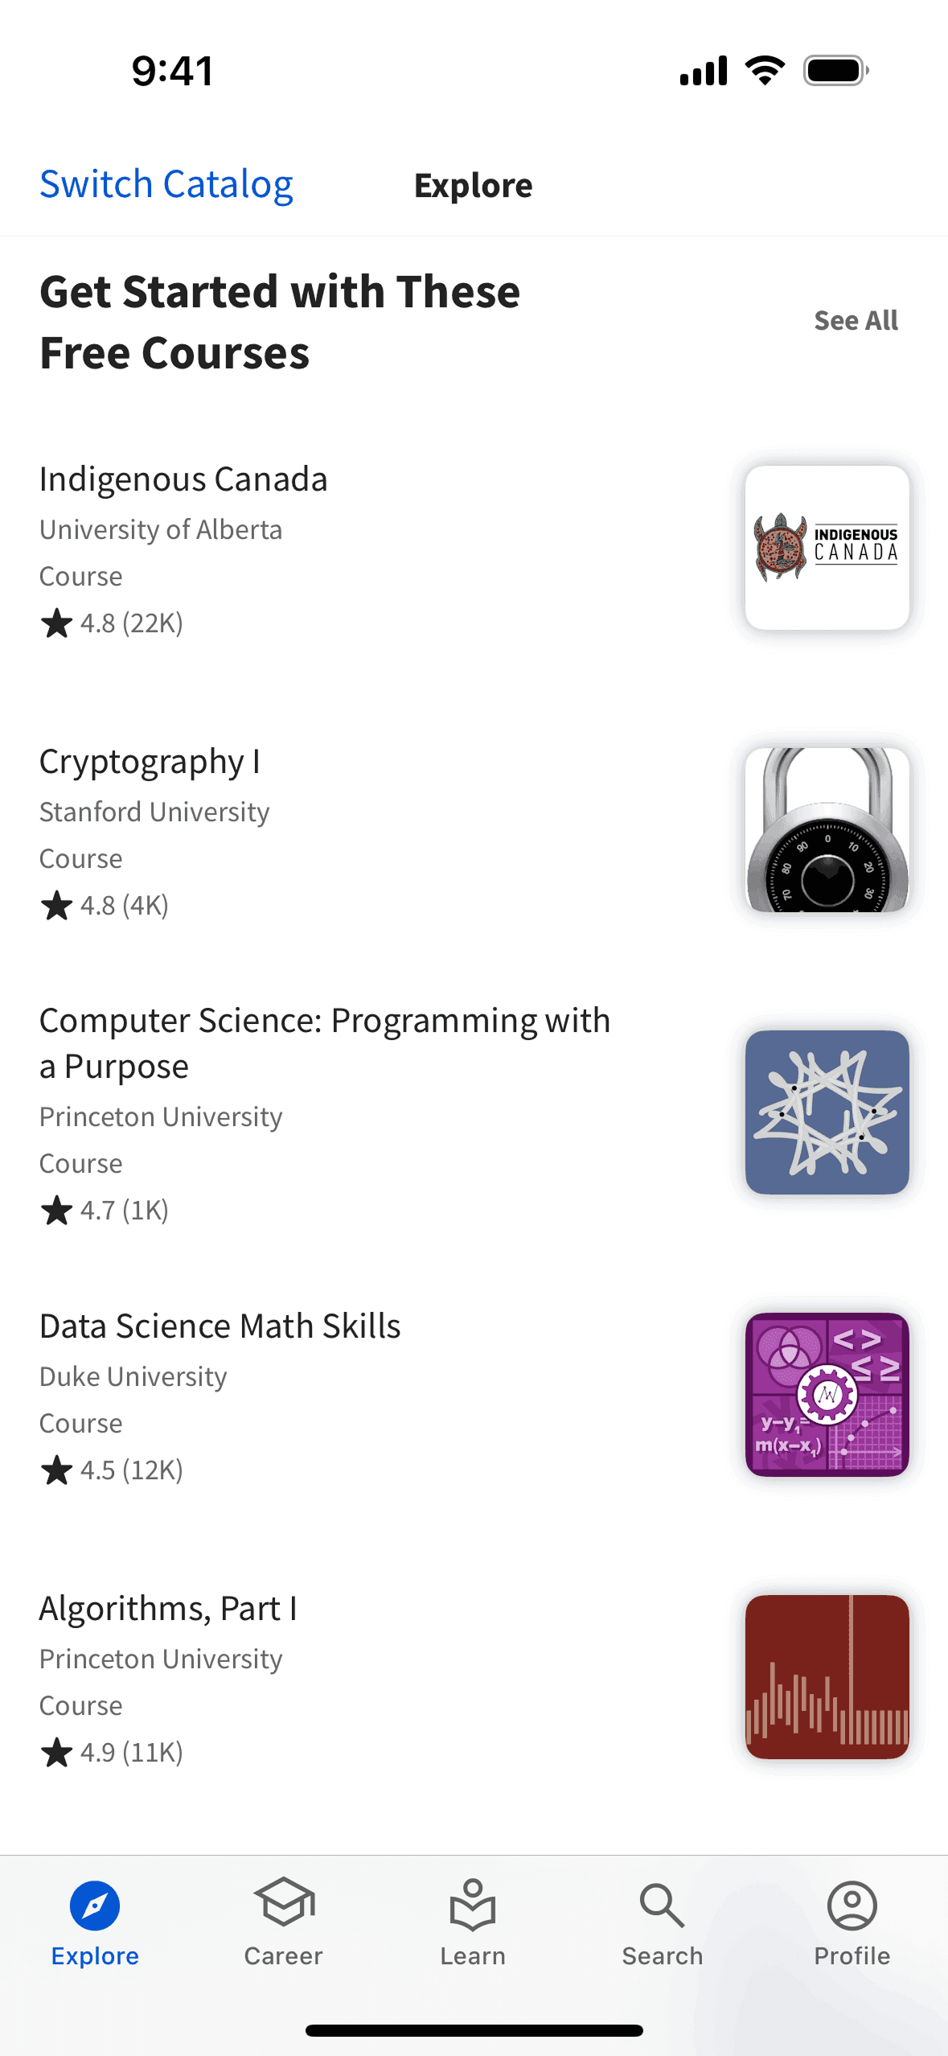Open the Career graduation cap icon
This screenshot has width=948, height=2056.
(284, 1904)
